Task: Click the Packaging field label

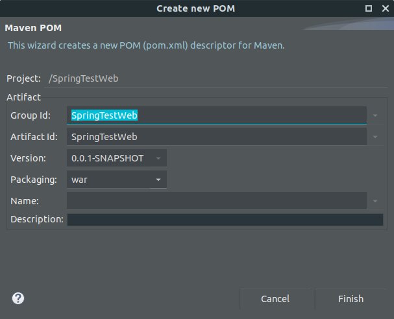Action: point(34,180)
